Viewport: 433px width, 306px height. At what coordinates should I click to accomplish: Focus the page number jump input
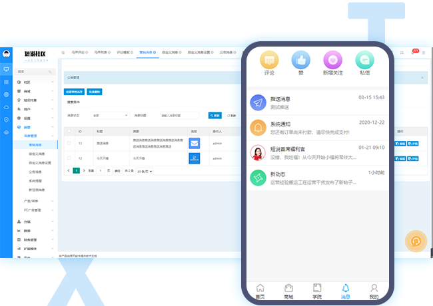click(x=101, y=171)
